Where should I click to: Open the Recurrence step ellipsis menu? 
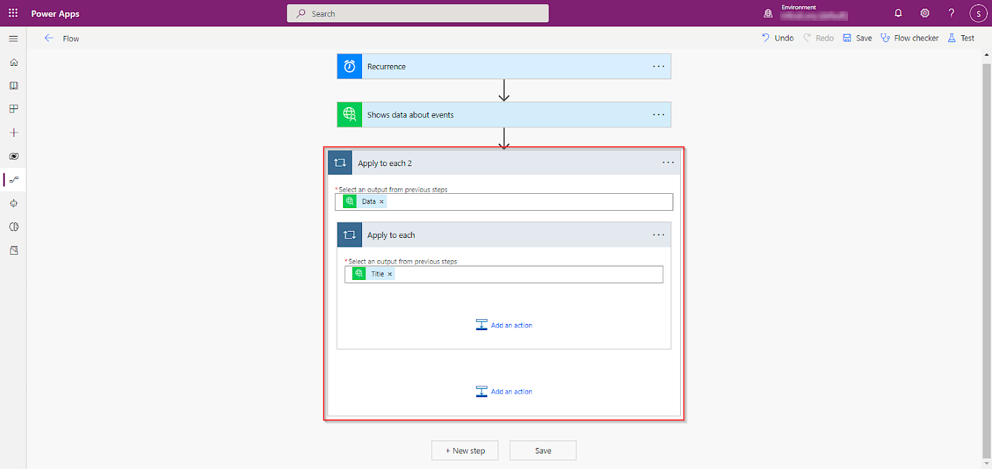(x=658, y=66)
